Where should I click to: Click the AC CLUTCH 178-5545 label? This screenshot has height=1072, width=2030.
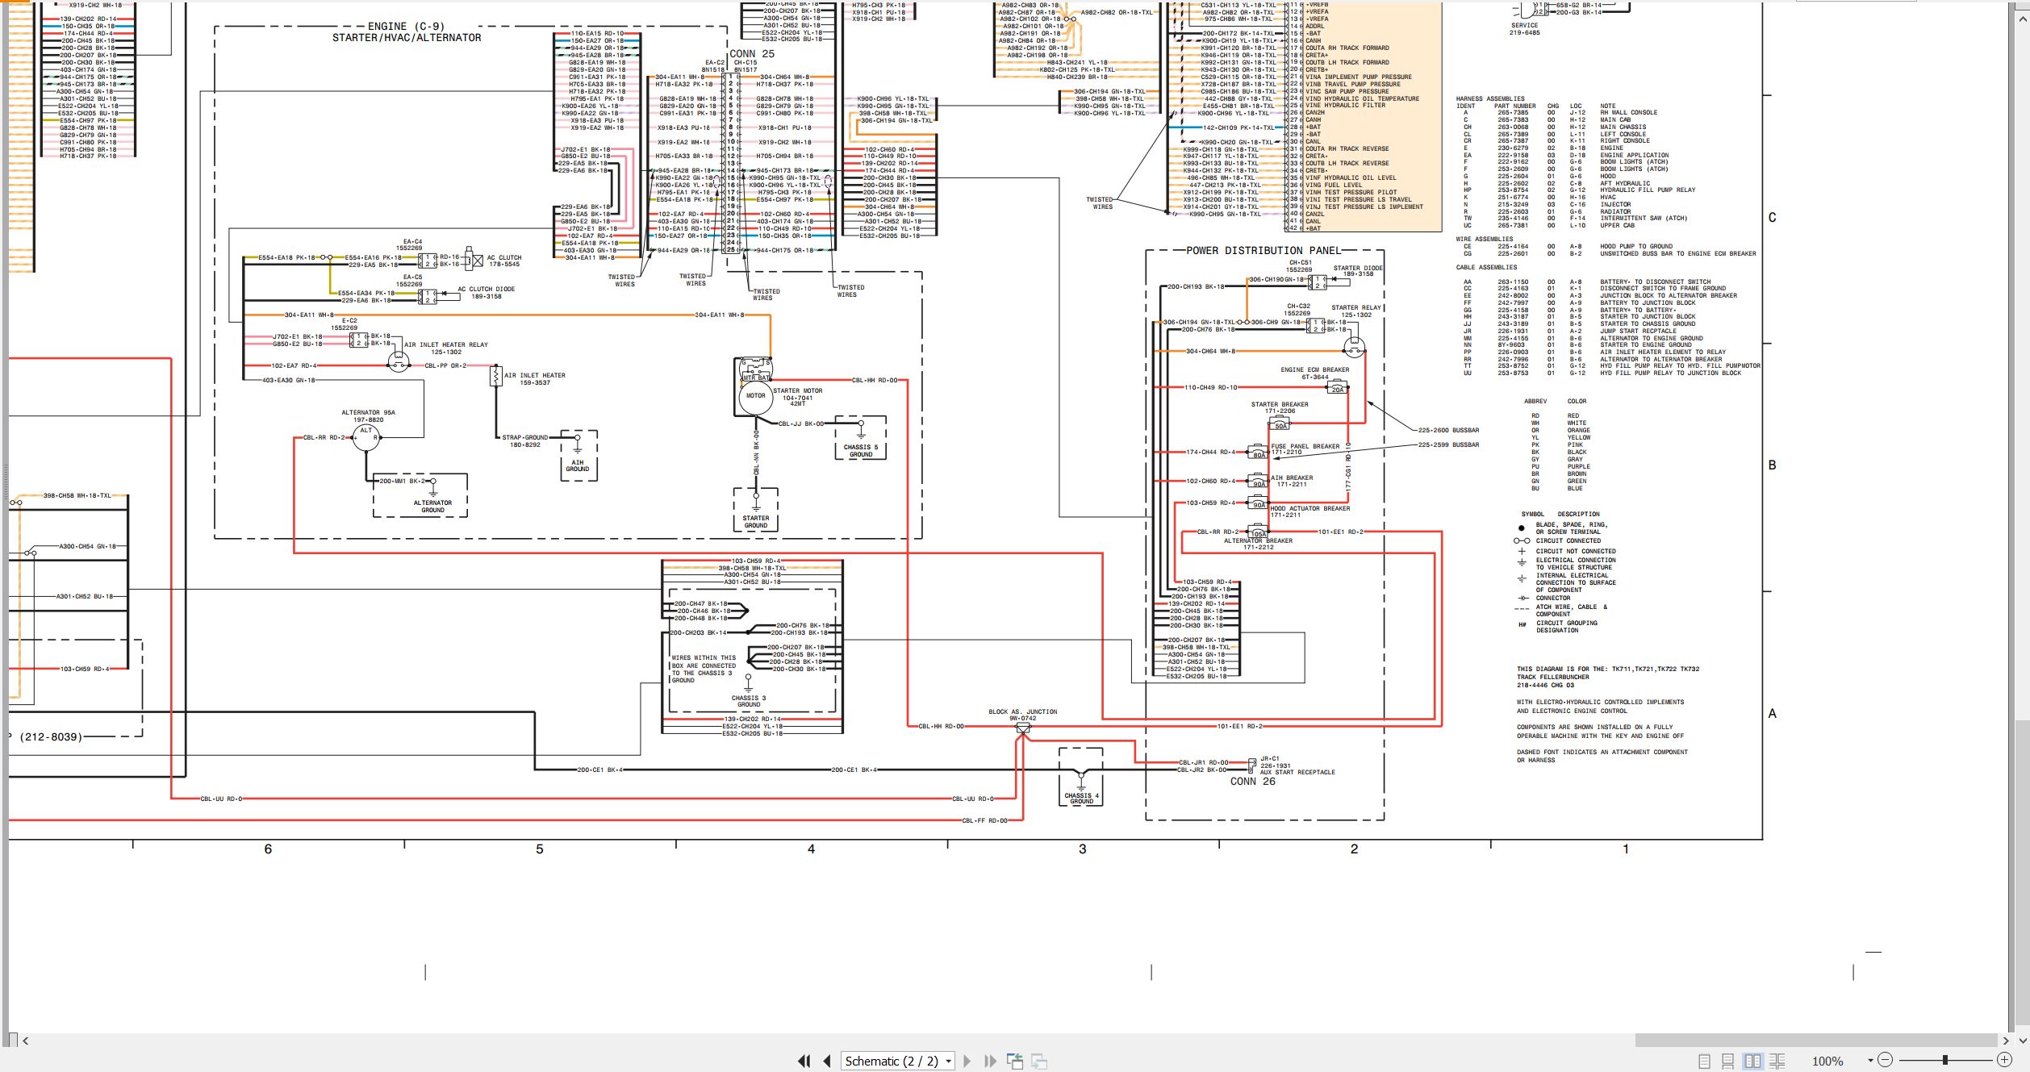[x=504, y=261]
